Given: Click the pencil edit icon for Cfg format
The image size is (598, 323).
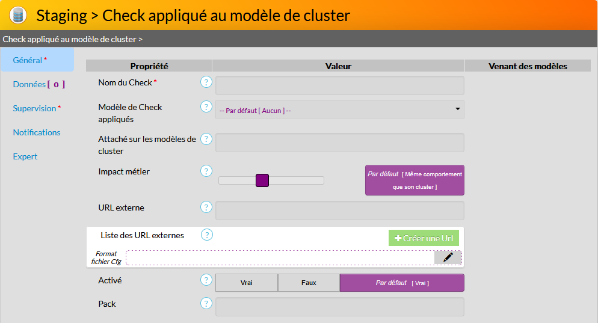Looking at the screenshot, I should (x=448, y=257).
